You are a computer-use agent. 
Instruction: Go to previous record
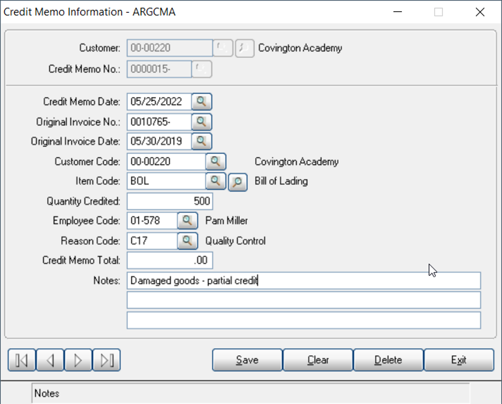pos(50,360)
